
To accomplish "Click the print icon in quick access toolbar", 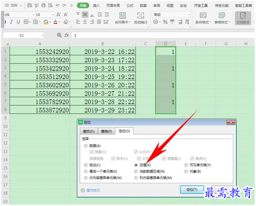I will (44, 6).
